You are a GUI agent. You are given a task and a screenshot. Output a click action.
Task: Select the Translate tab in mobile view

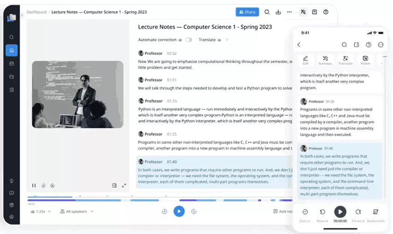[x=345, y=60]
